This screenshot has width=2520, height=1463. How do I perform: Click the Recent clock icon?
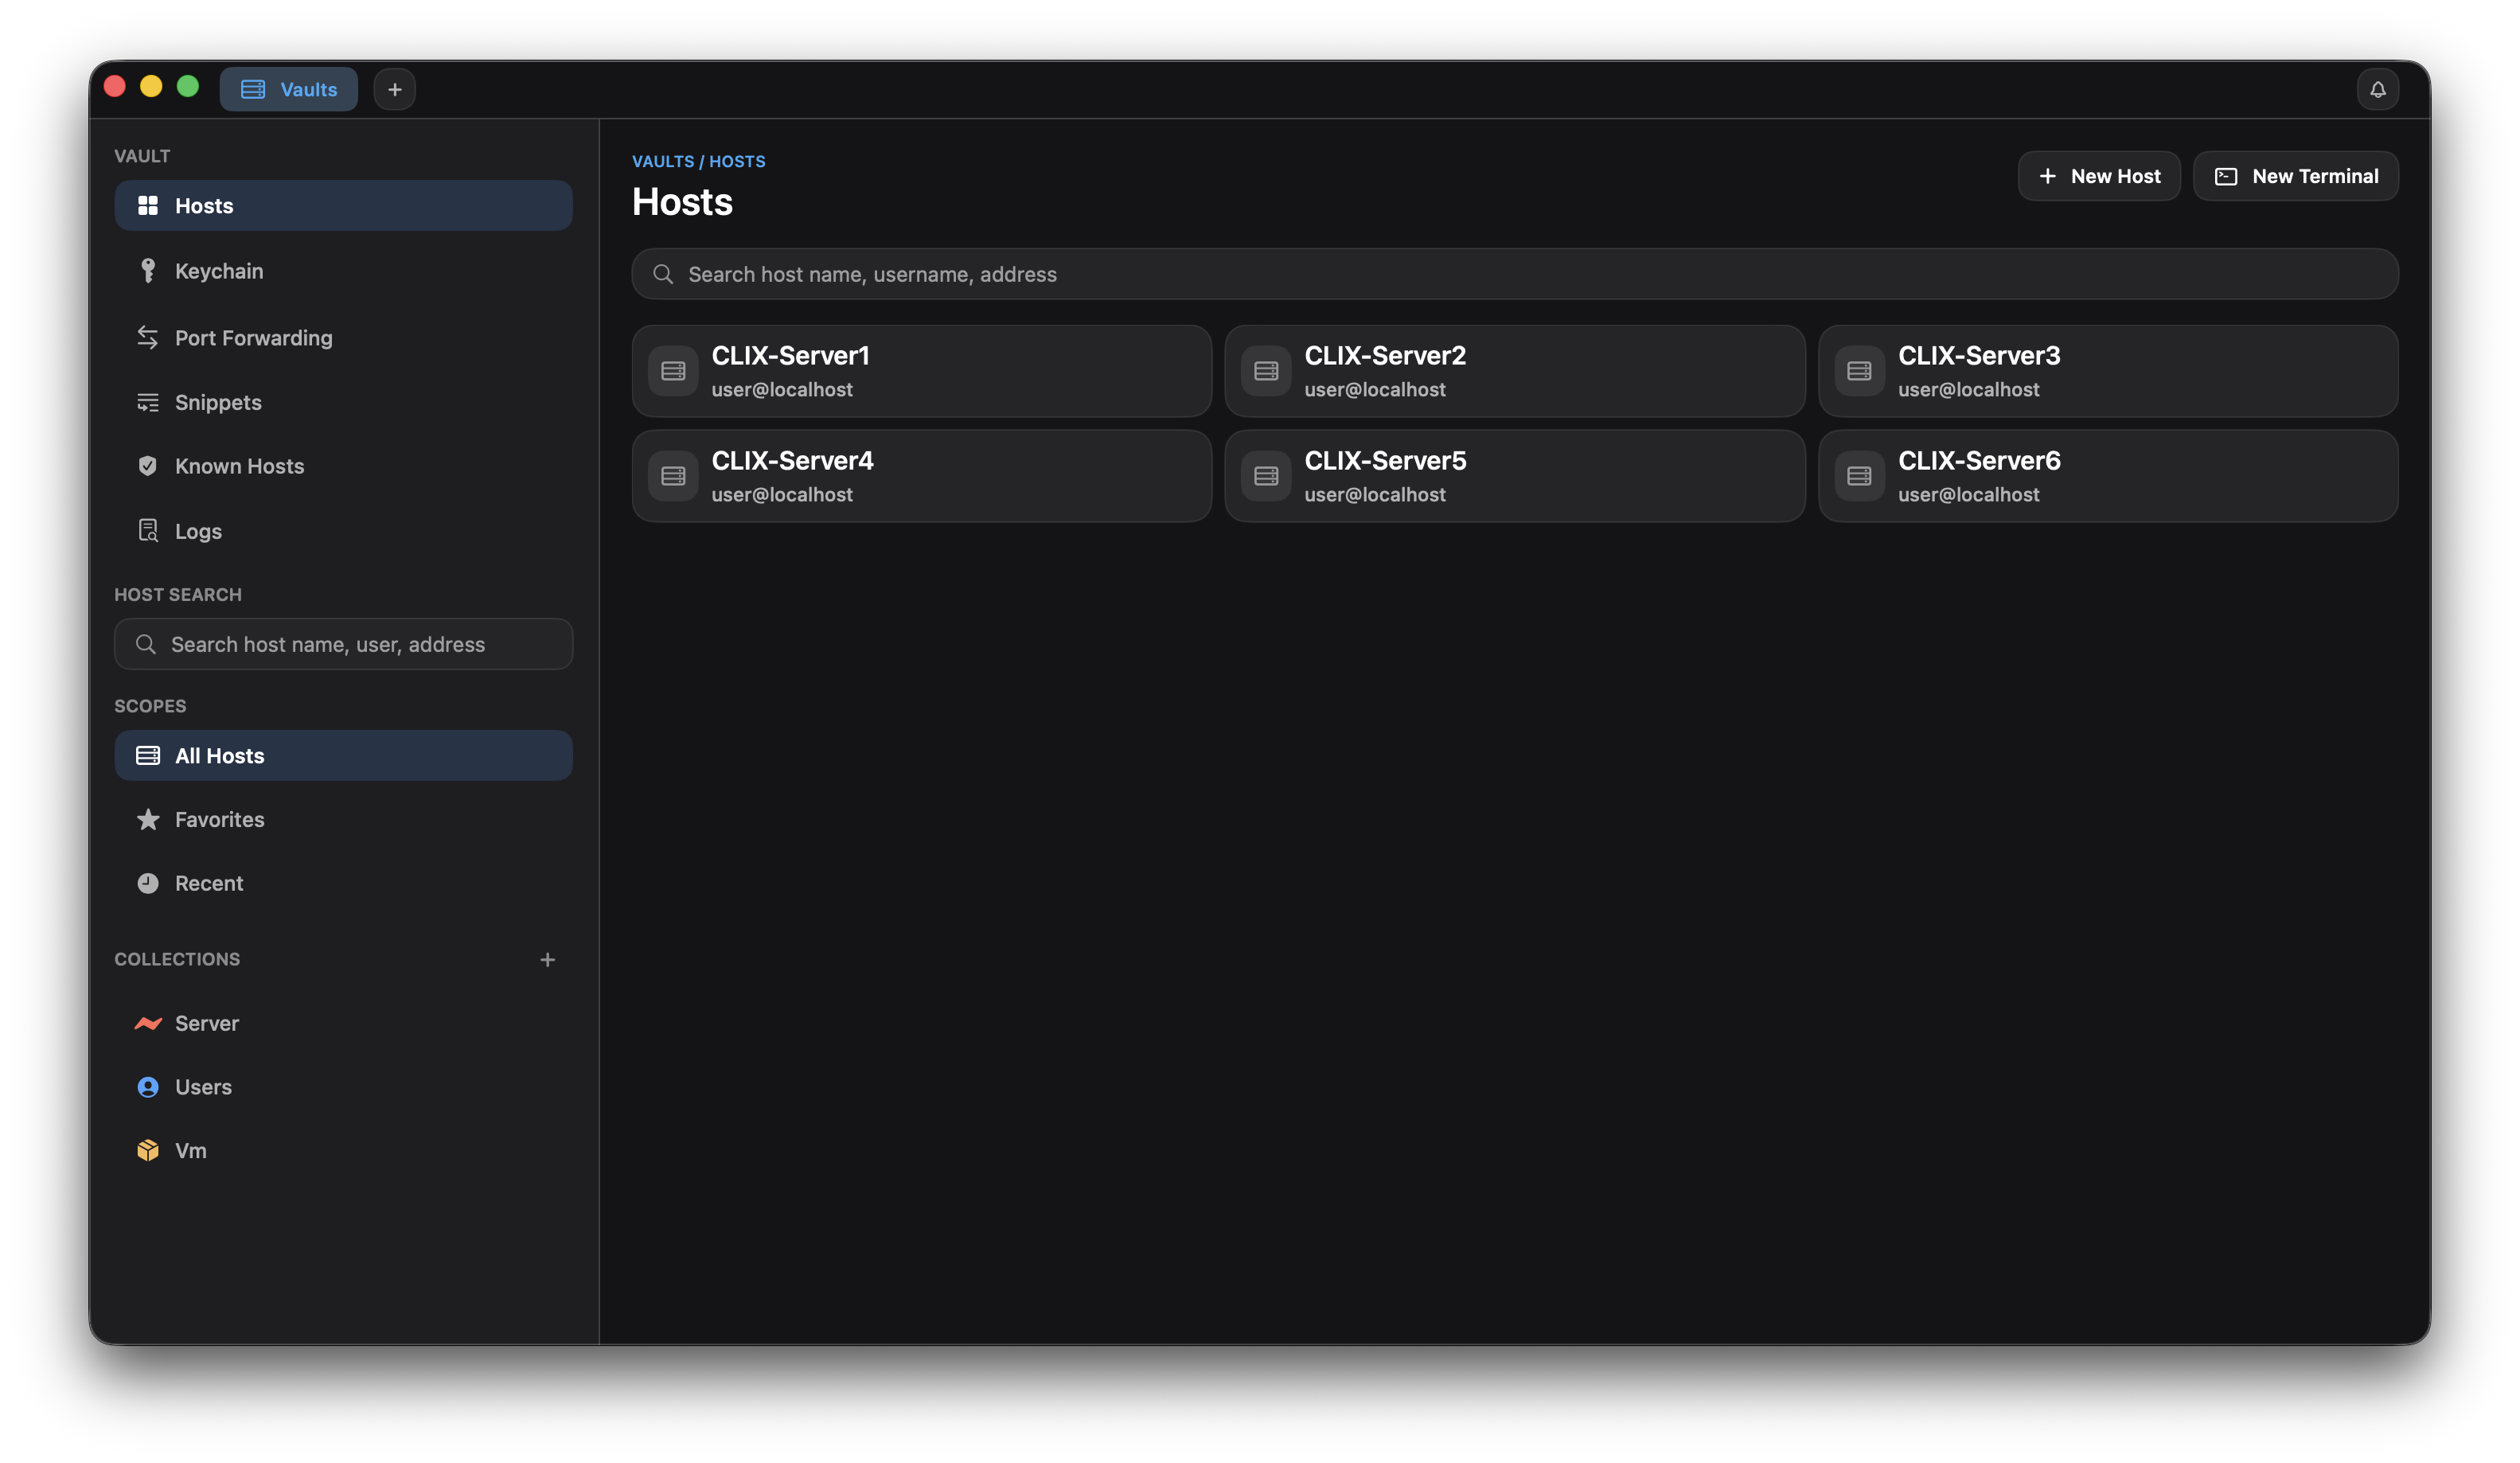148,884
